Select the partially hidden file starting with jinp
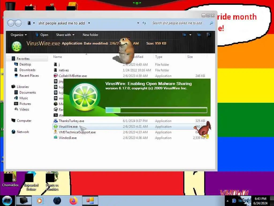This screenshot has width=274, height=206. pyautogui.click(x=59, y=81)
